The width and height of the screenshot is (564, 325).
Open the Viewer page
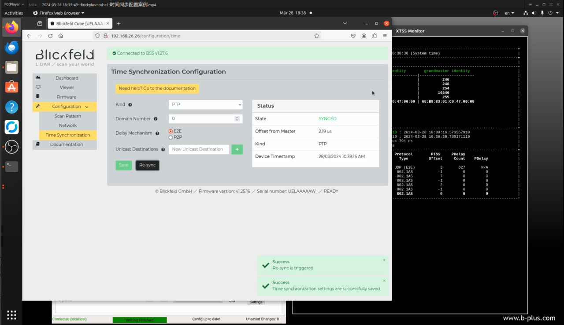(x=64, y=88)
